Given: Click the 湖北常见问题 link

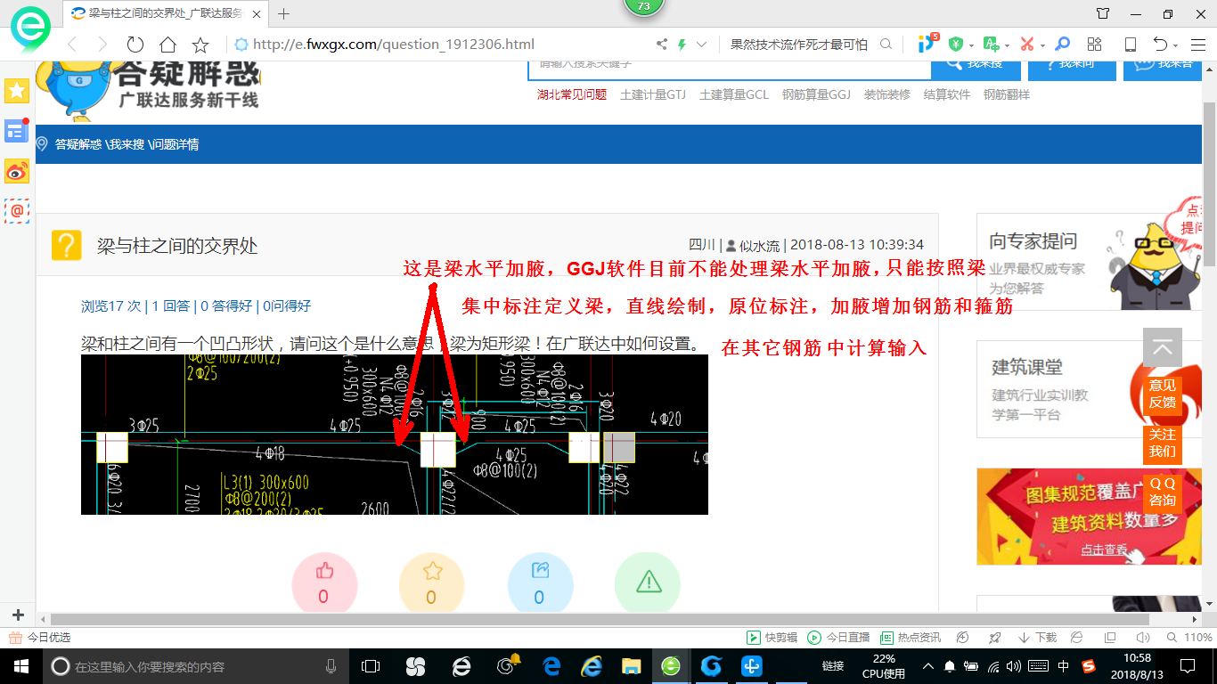Looking at the screenshot, I should coord(571,94).
